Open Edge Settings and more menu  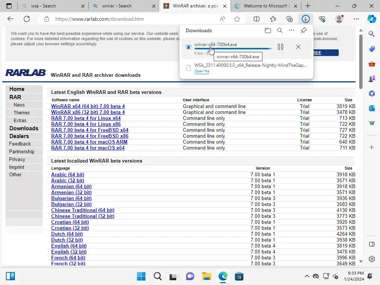click(356, 19)
